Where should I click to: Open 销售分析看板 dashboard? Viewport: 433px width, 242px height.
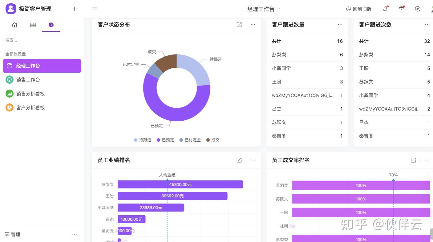pyautogui.click(x=30, y=94)
